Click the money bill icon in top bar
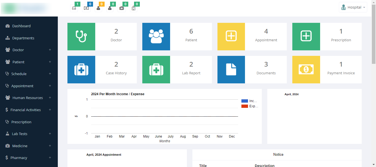This screenshot has width=376, height=167. click(86, 8)
